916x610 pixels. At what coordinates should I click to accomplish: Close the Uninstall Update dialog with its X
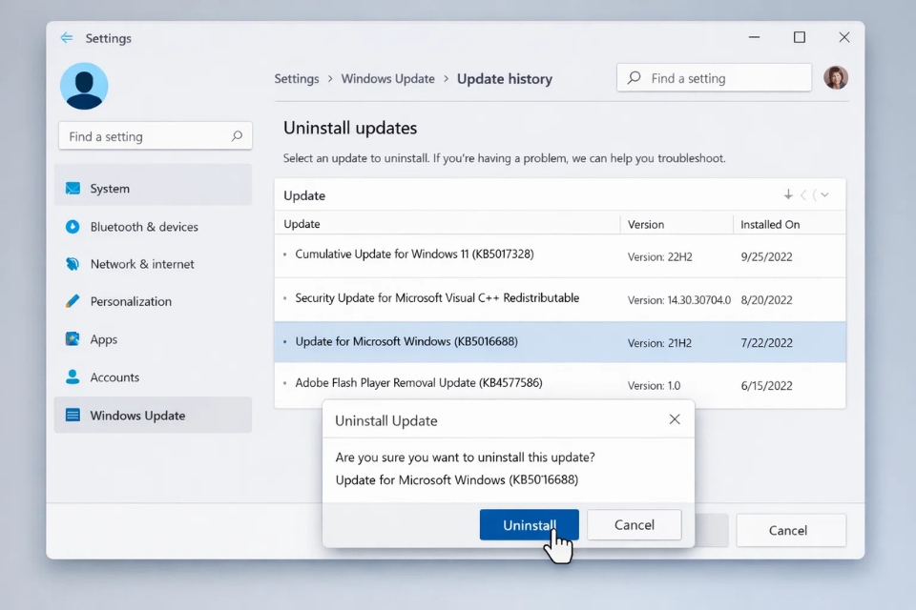pos(675,419)
